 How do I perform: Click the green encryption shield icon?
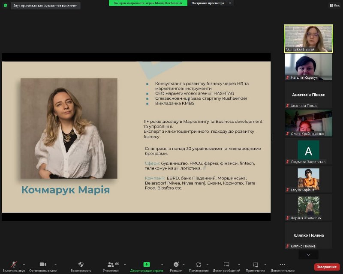[x=6, y=6]
